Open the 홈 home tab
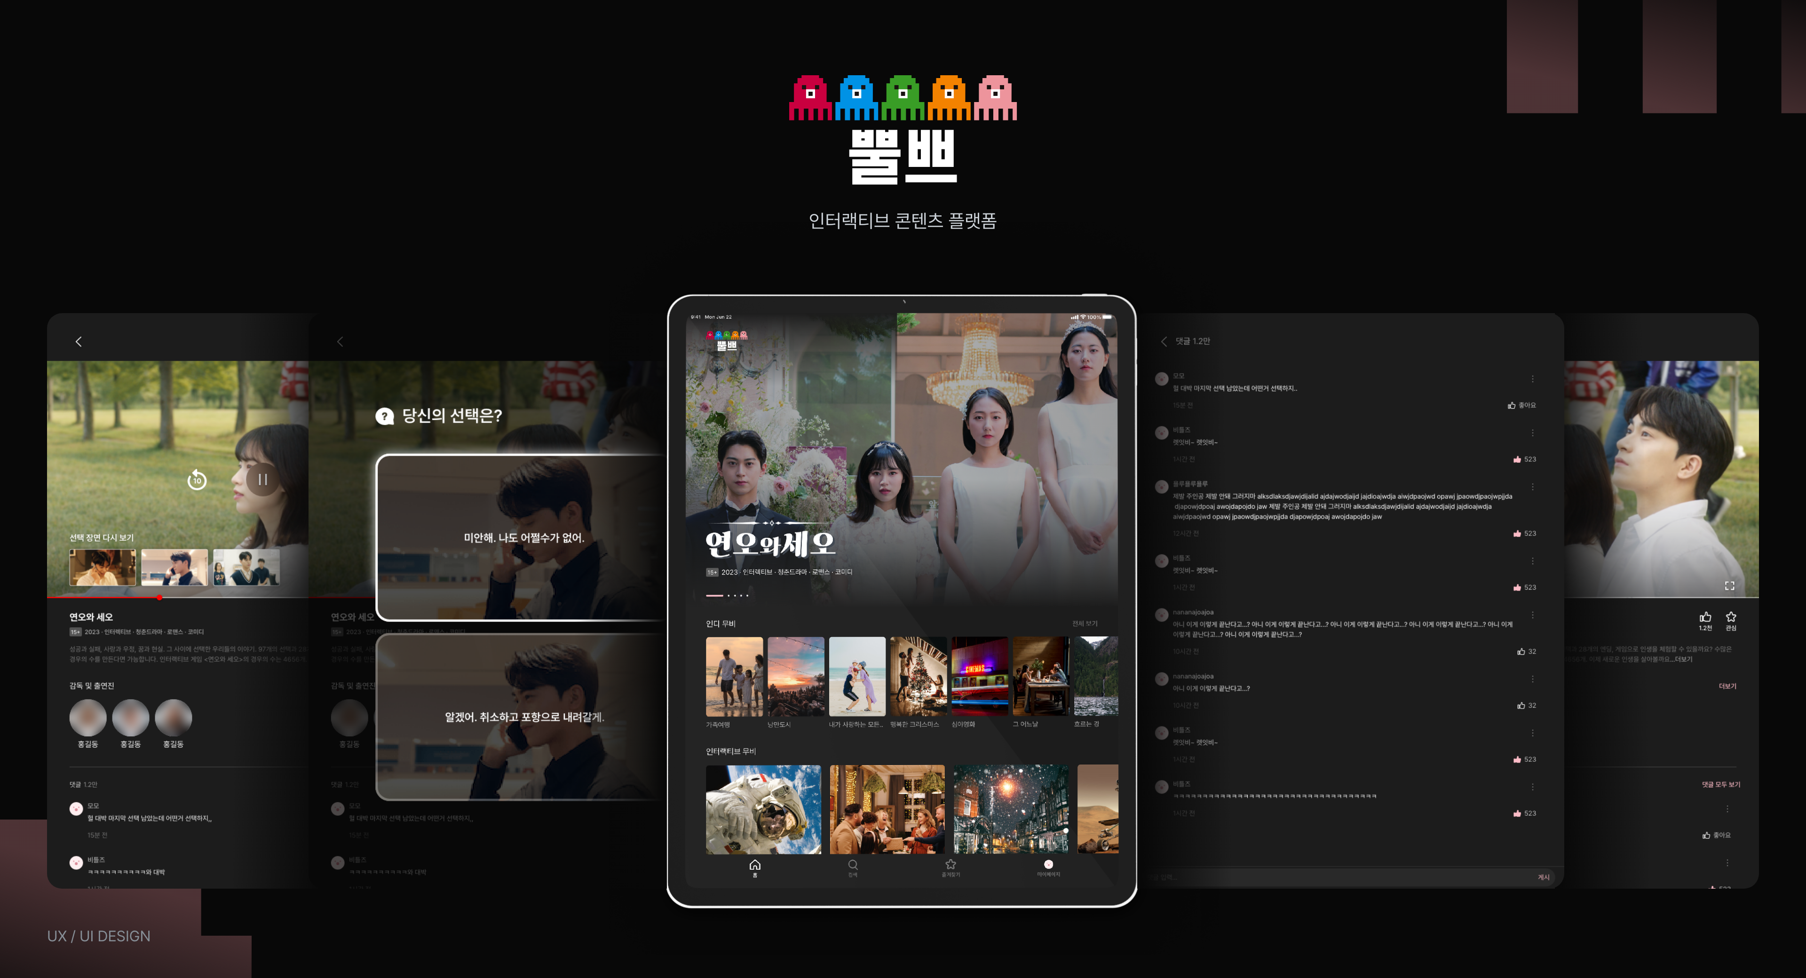Screen dimensions: 1806x978 pos(754,867)
